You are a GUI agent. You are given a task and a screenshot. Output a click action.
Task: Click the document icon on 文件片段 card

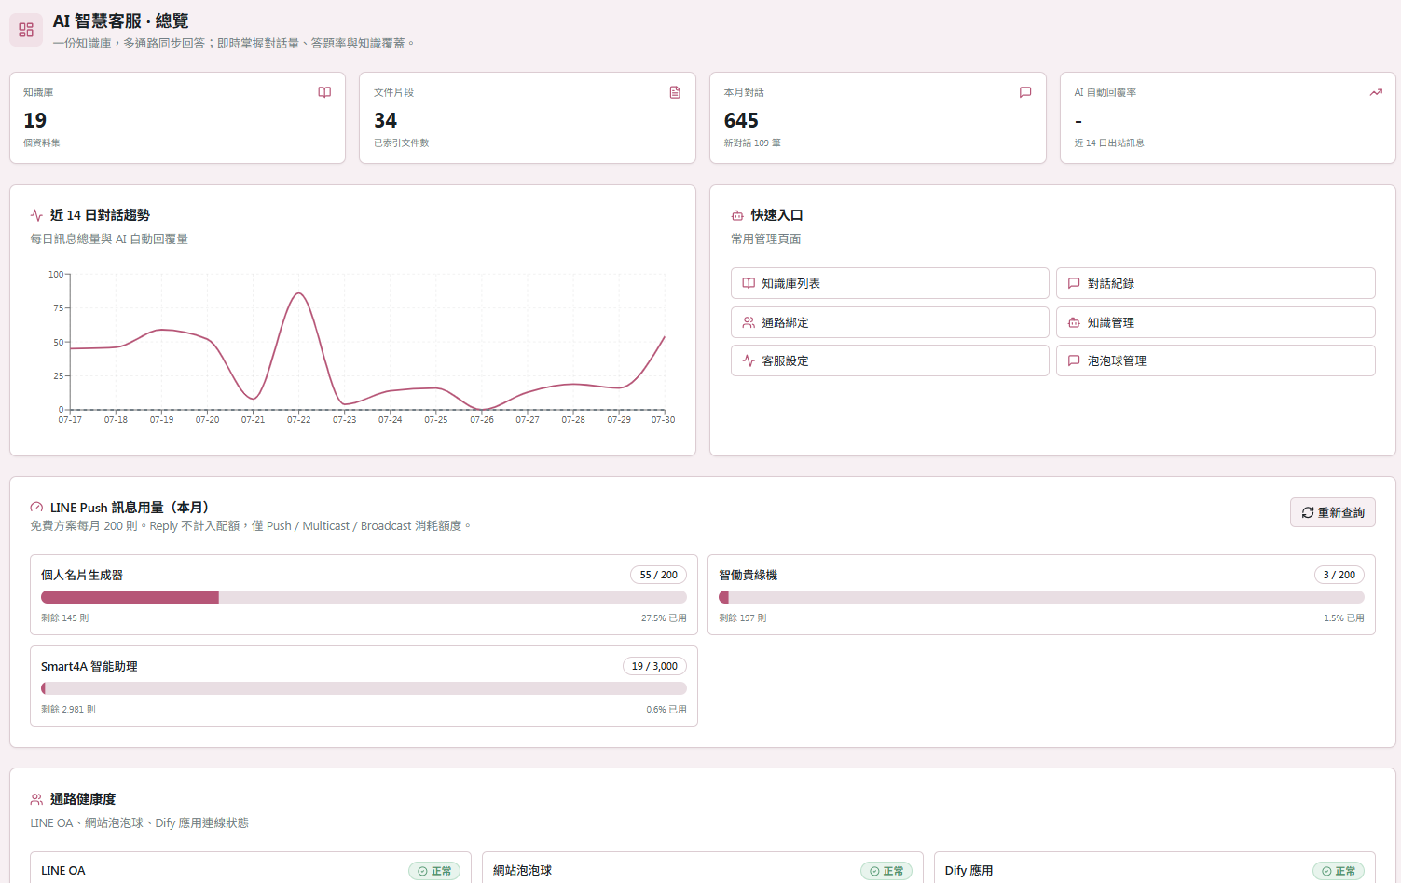[x=675, y=92]
